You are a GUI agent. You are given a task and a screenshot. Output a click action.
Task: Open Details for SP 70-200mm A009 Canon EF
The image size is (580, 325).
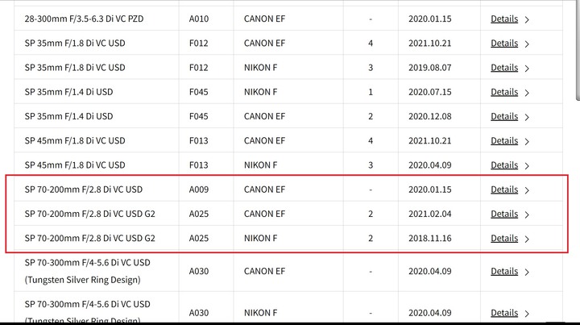coord(504,190)
